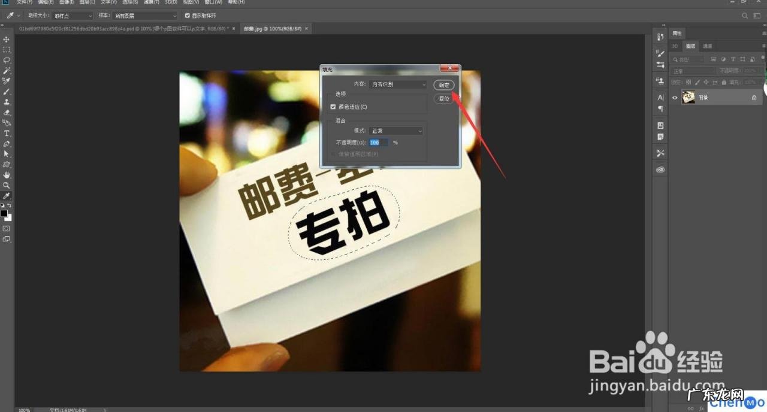
Task: Hide the 背景 layer with its eye toggle
Action: (675, 97)
